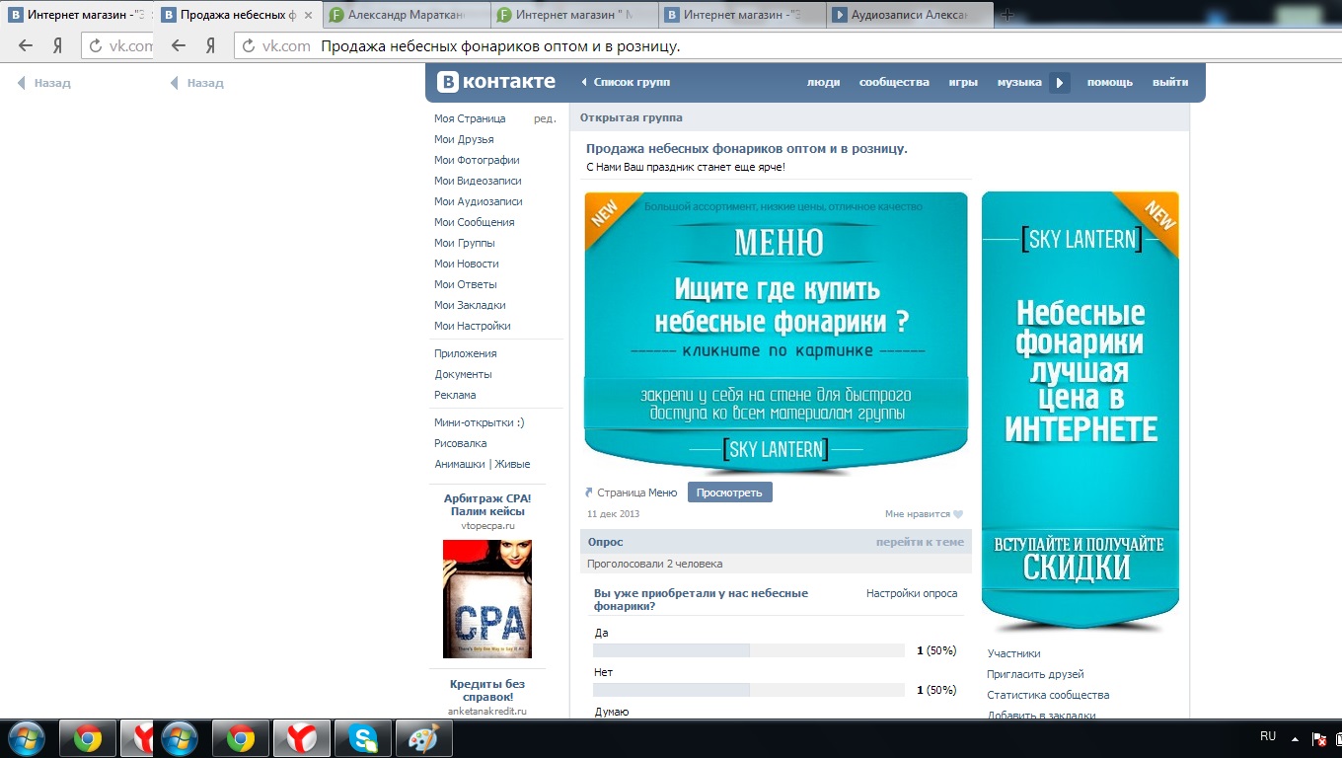Image resolution: width=1342 pixels, height=758 pixels.
Task: Open сообщества in the top menu
Action: (894, 83)
